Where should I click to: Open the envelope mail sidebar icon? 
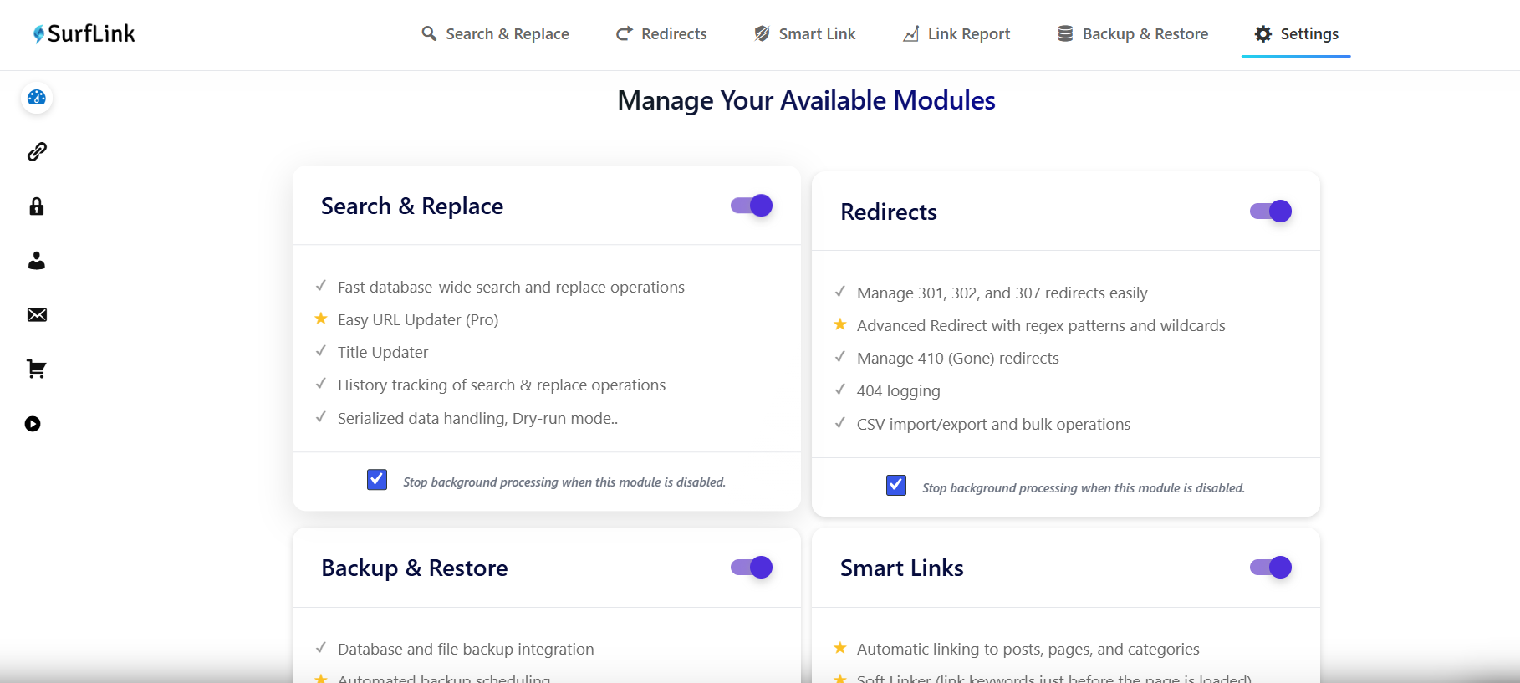[37, 314]
